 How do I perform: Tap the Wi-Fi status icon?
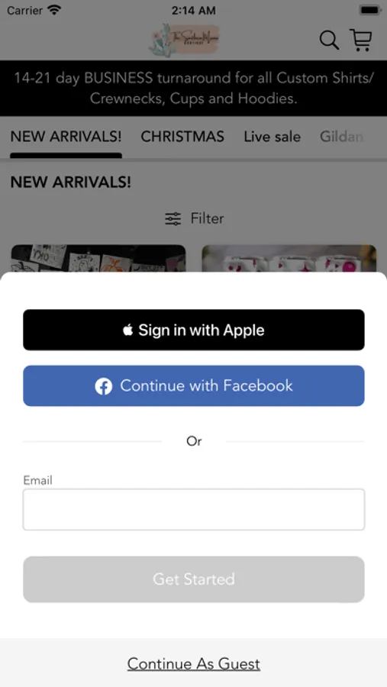tap(54, 10)
